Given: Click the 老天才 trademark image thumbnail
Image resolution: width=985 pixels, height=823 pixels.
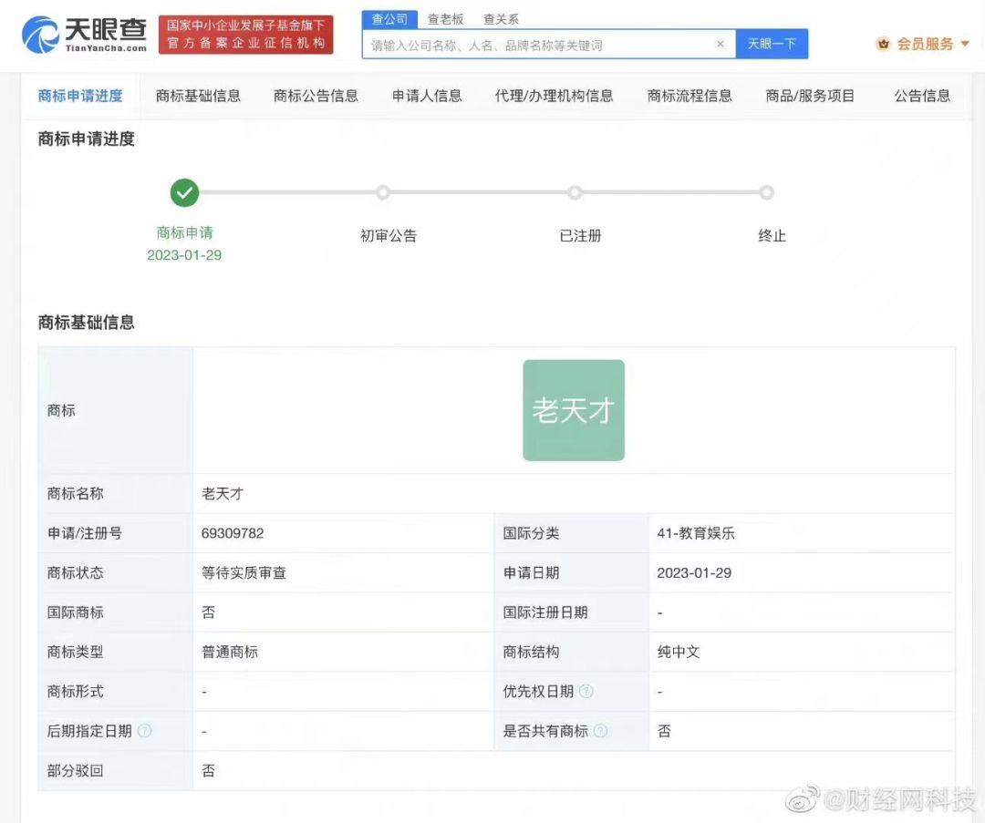Looking at the screenshot, I should [x=574, y=410].
